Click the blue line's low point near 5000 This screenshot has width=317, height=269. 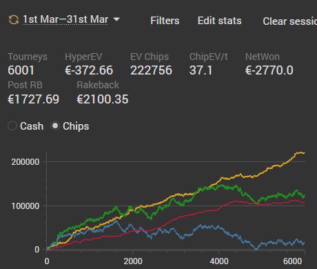256,248
